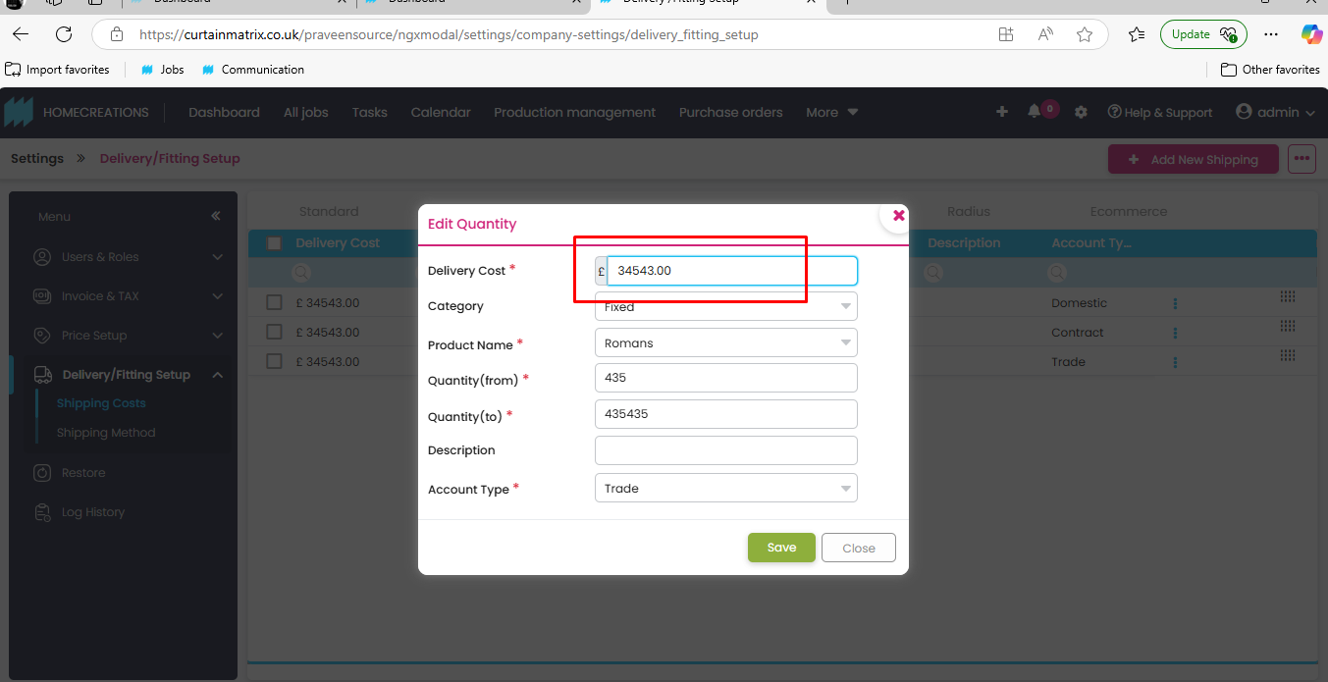Open the settings gear icon
The image size is (1328, 682).
(x=1081, y=112)
